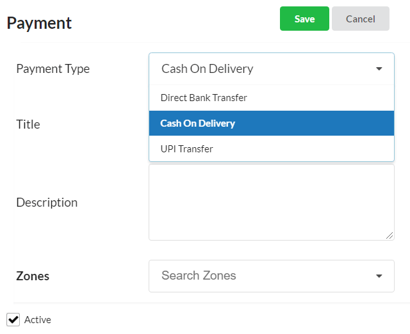Click the Payment page heading

pos(39,23)
